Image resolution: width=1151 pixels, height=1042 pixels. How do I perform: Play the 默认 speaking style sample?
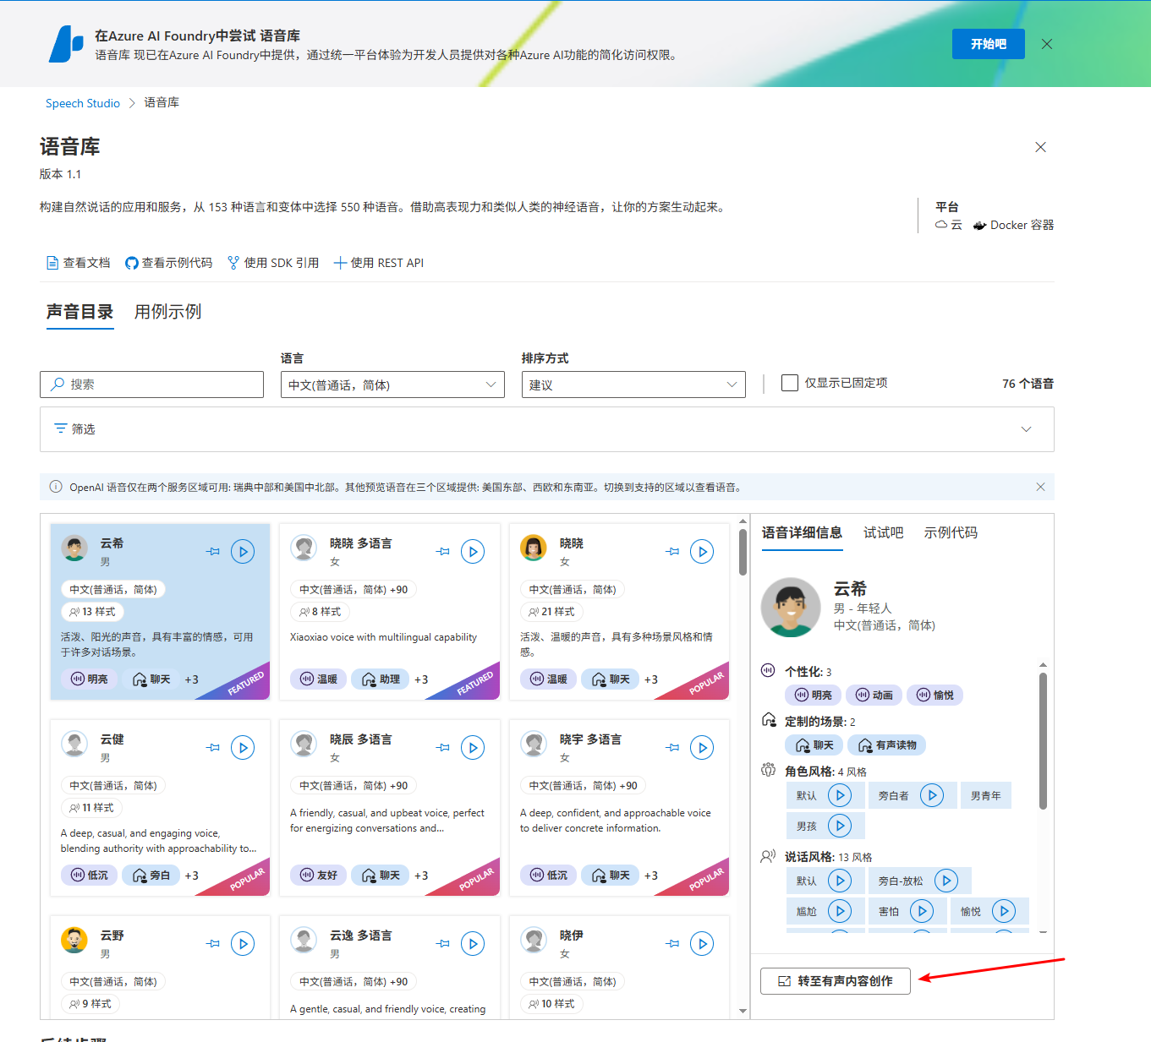pyautogui.click(x=840, y=881)
